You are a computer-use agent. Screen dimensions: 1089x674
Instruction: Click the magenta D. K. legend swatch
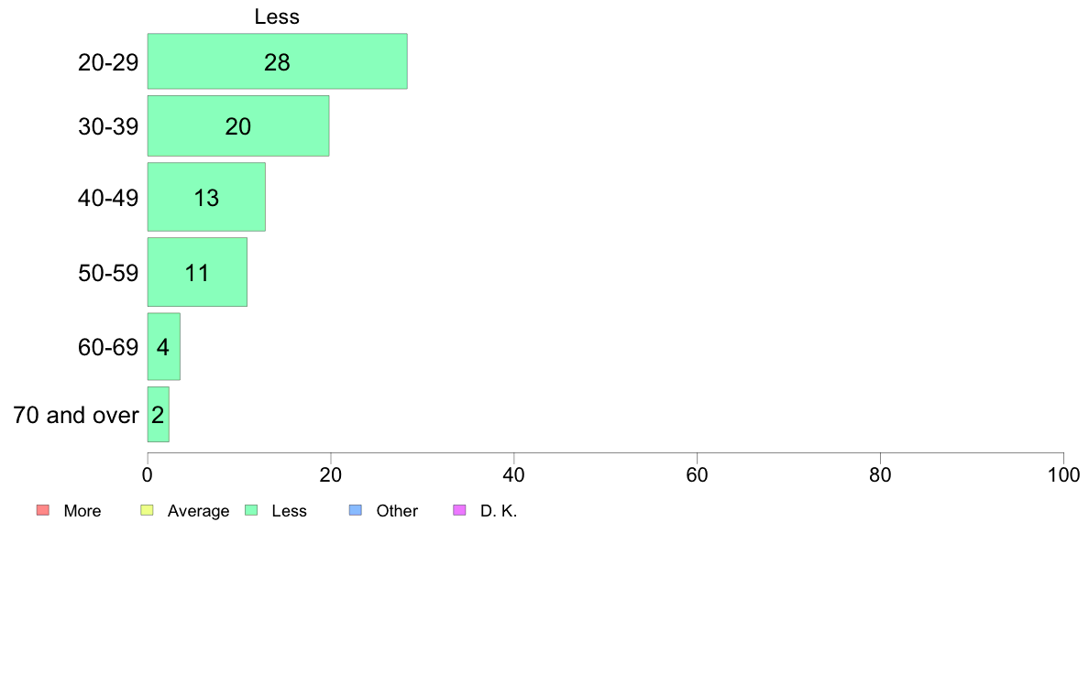[459, 510]
